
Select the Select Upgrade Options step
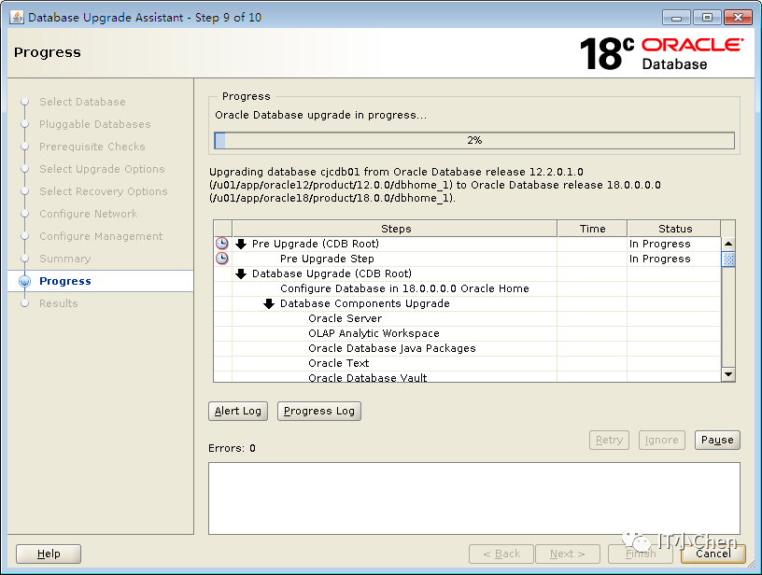[102, 169]
